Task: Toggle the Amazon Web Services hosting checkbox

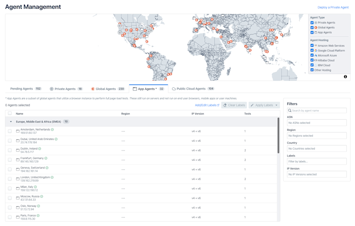Action: (x=312, y=45)
